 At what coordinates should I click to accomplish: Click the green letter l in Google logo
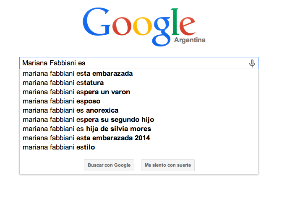coord(175,22)
